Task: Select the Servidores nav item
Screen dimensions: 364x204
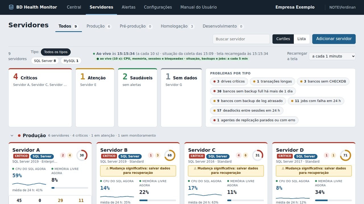Action: pos(101,7)
